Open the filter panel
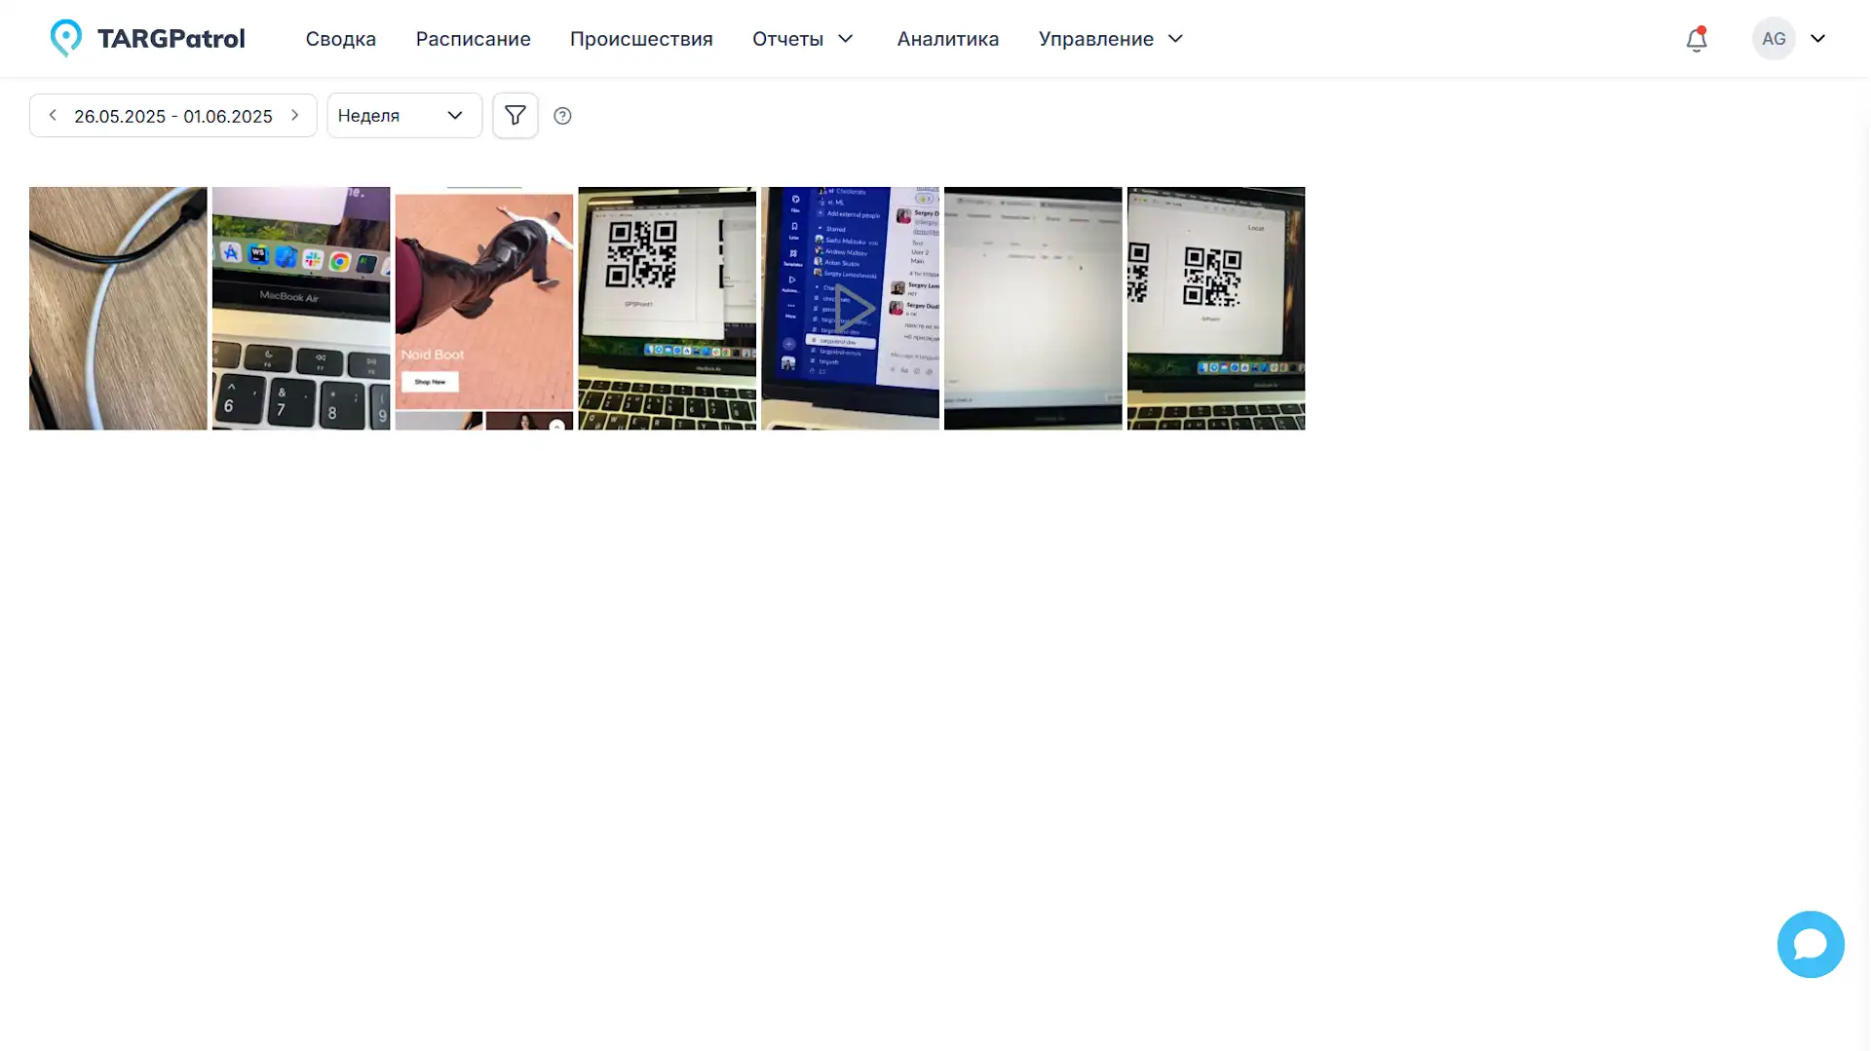 point(515,115)
